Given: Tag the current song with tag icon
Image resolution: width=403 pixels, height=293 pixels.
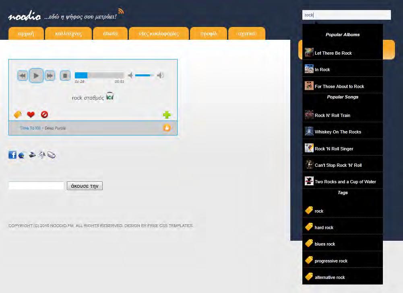Looking at the screenshot, I should coord(17,115).
